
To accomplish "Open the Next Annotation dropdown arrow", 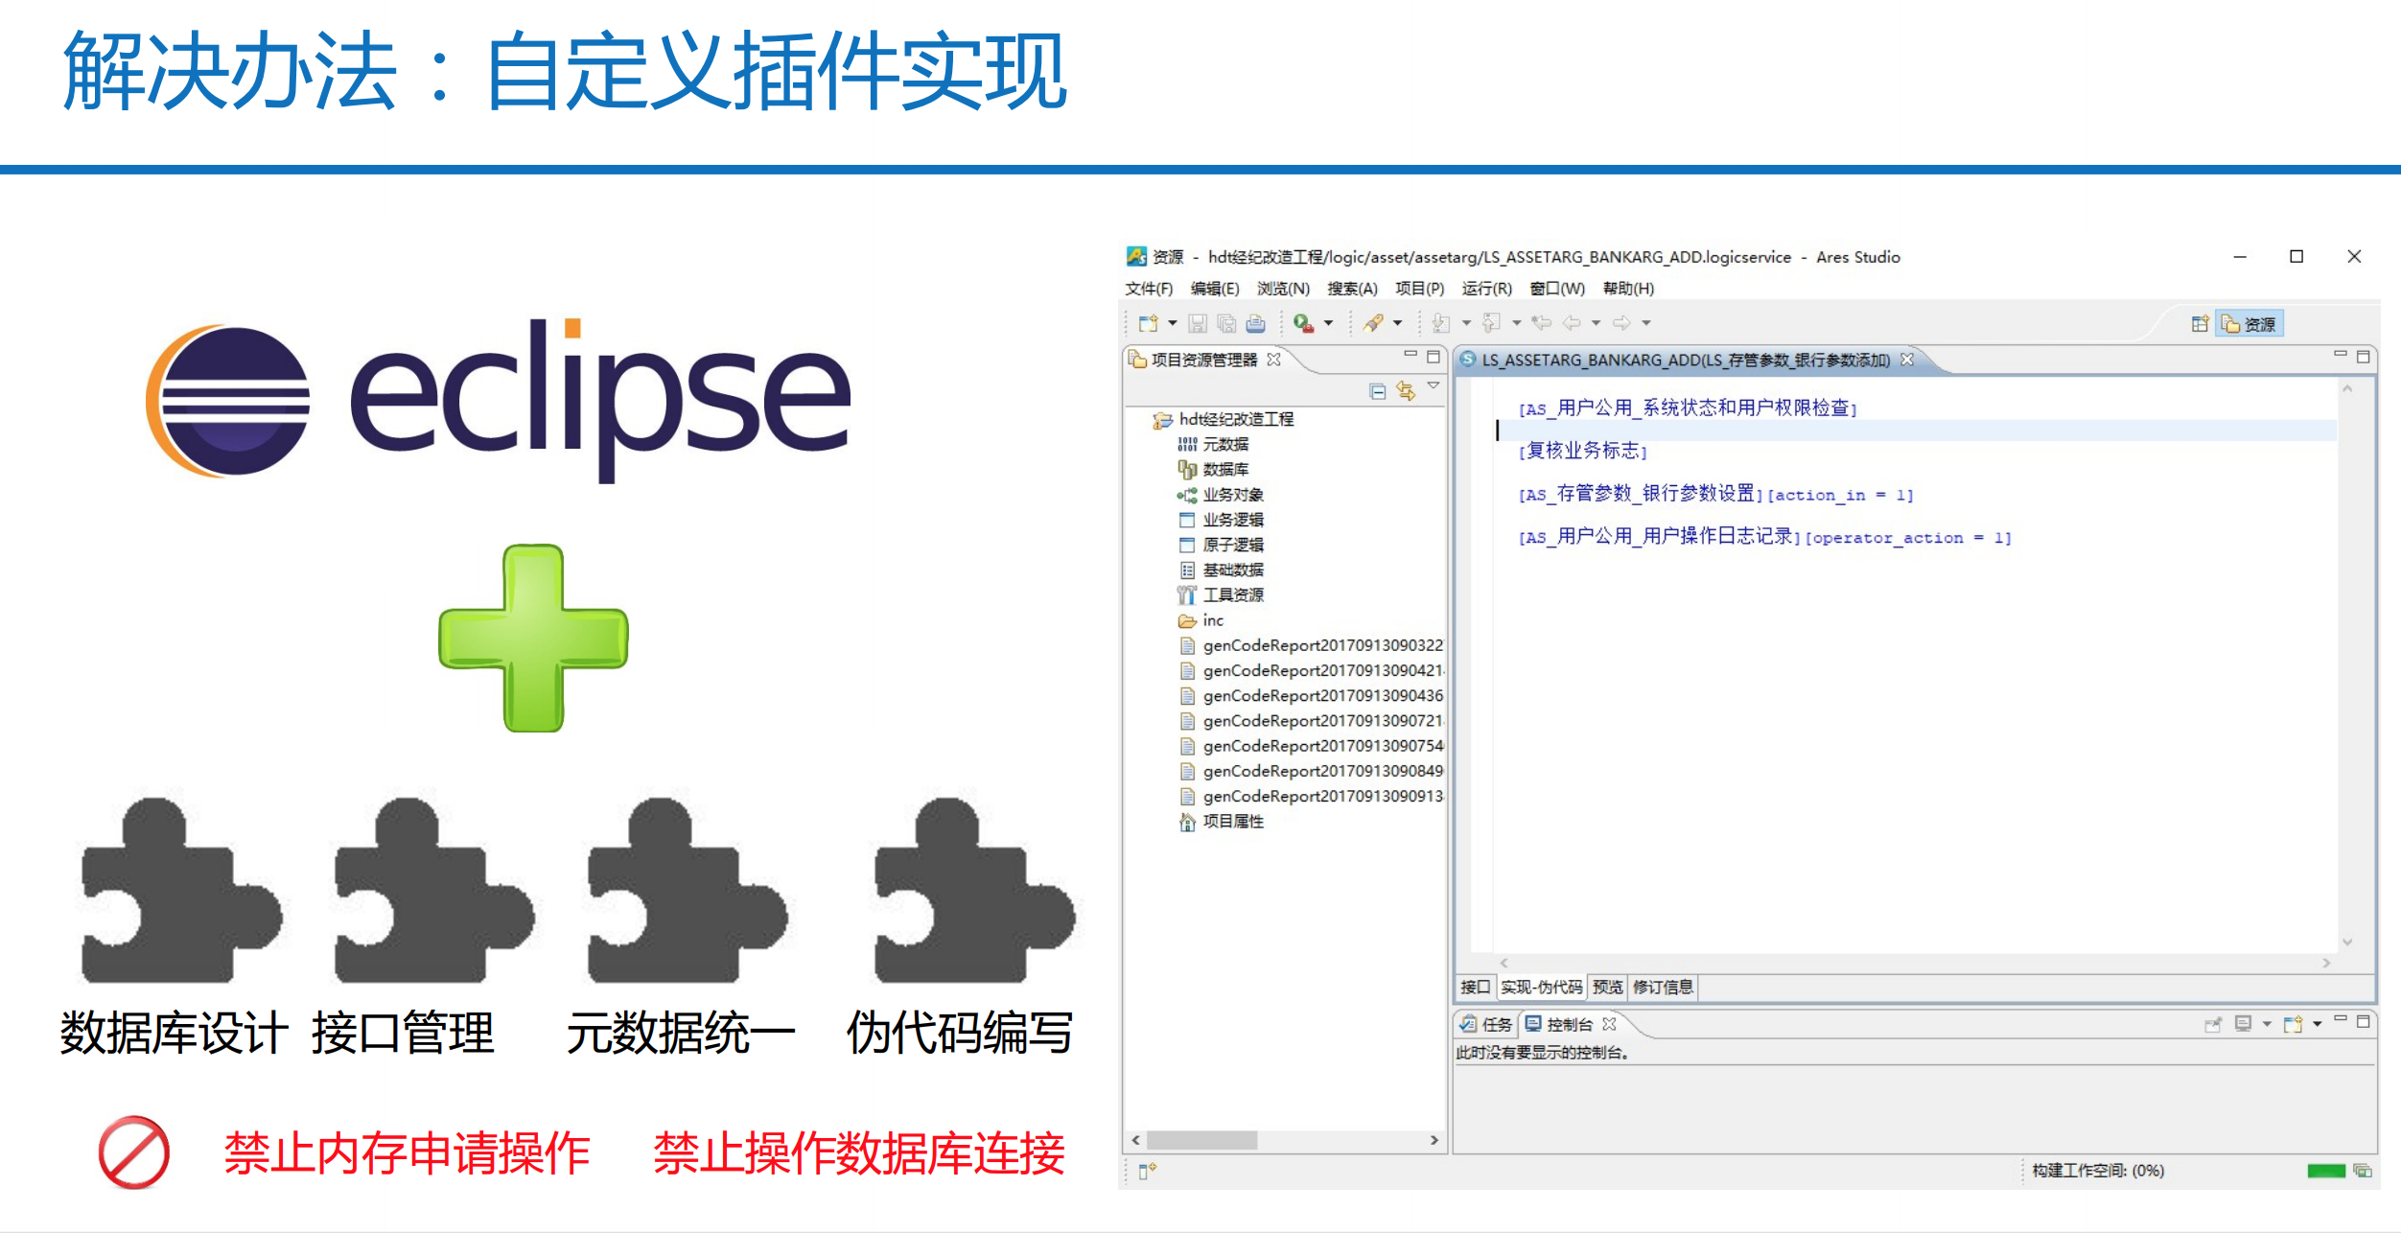I will [x=1466, y=323].
